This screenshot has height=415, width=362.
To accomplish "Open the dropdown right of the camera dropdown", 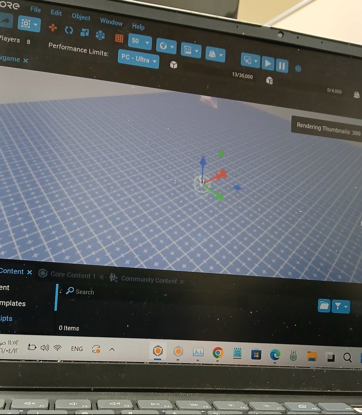I will pos(215,54).
